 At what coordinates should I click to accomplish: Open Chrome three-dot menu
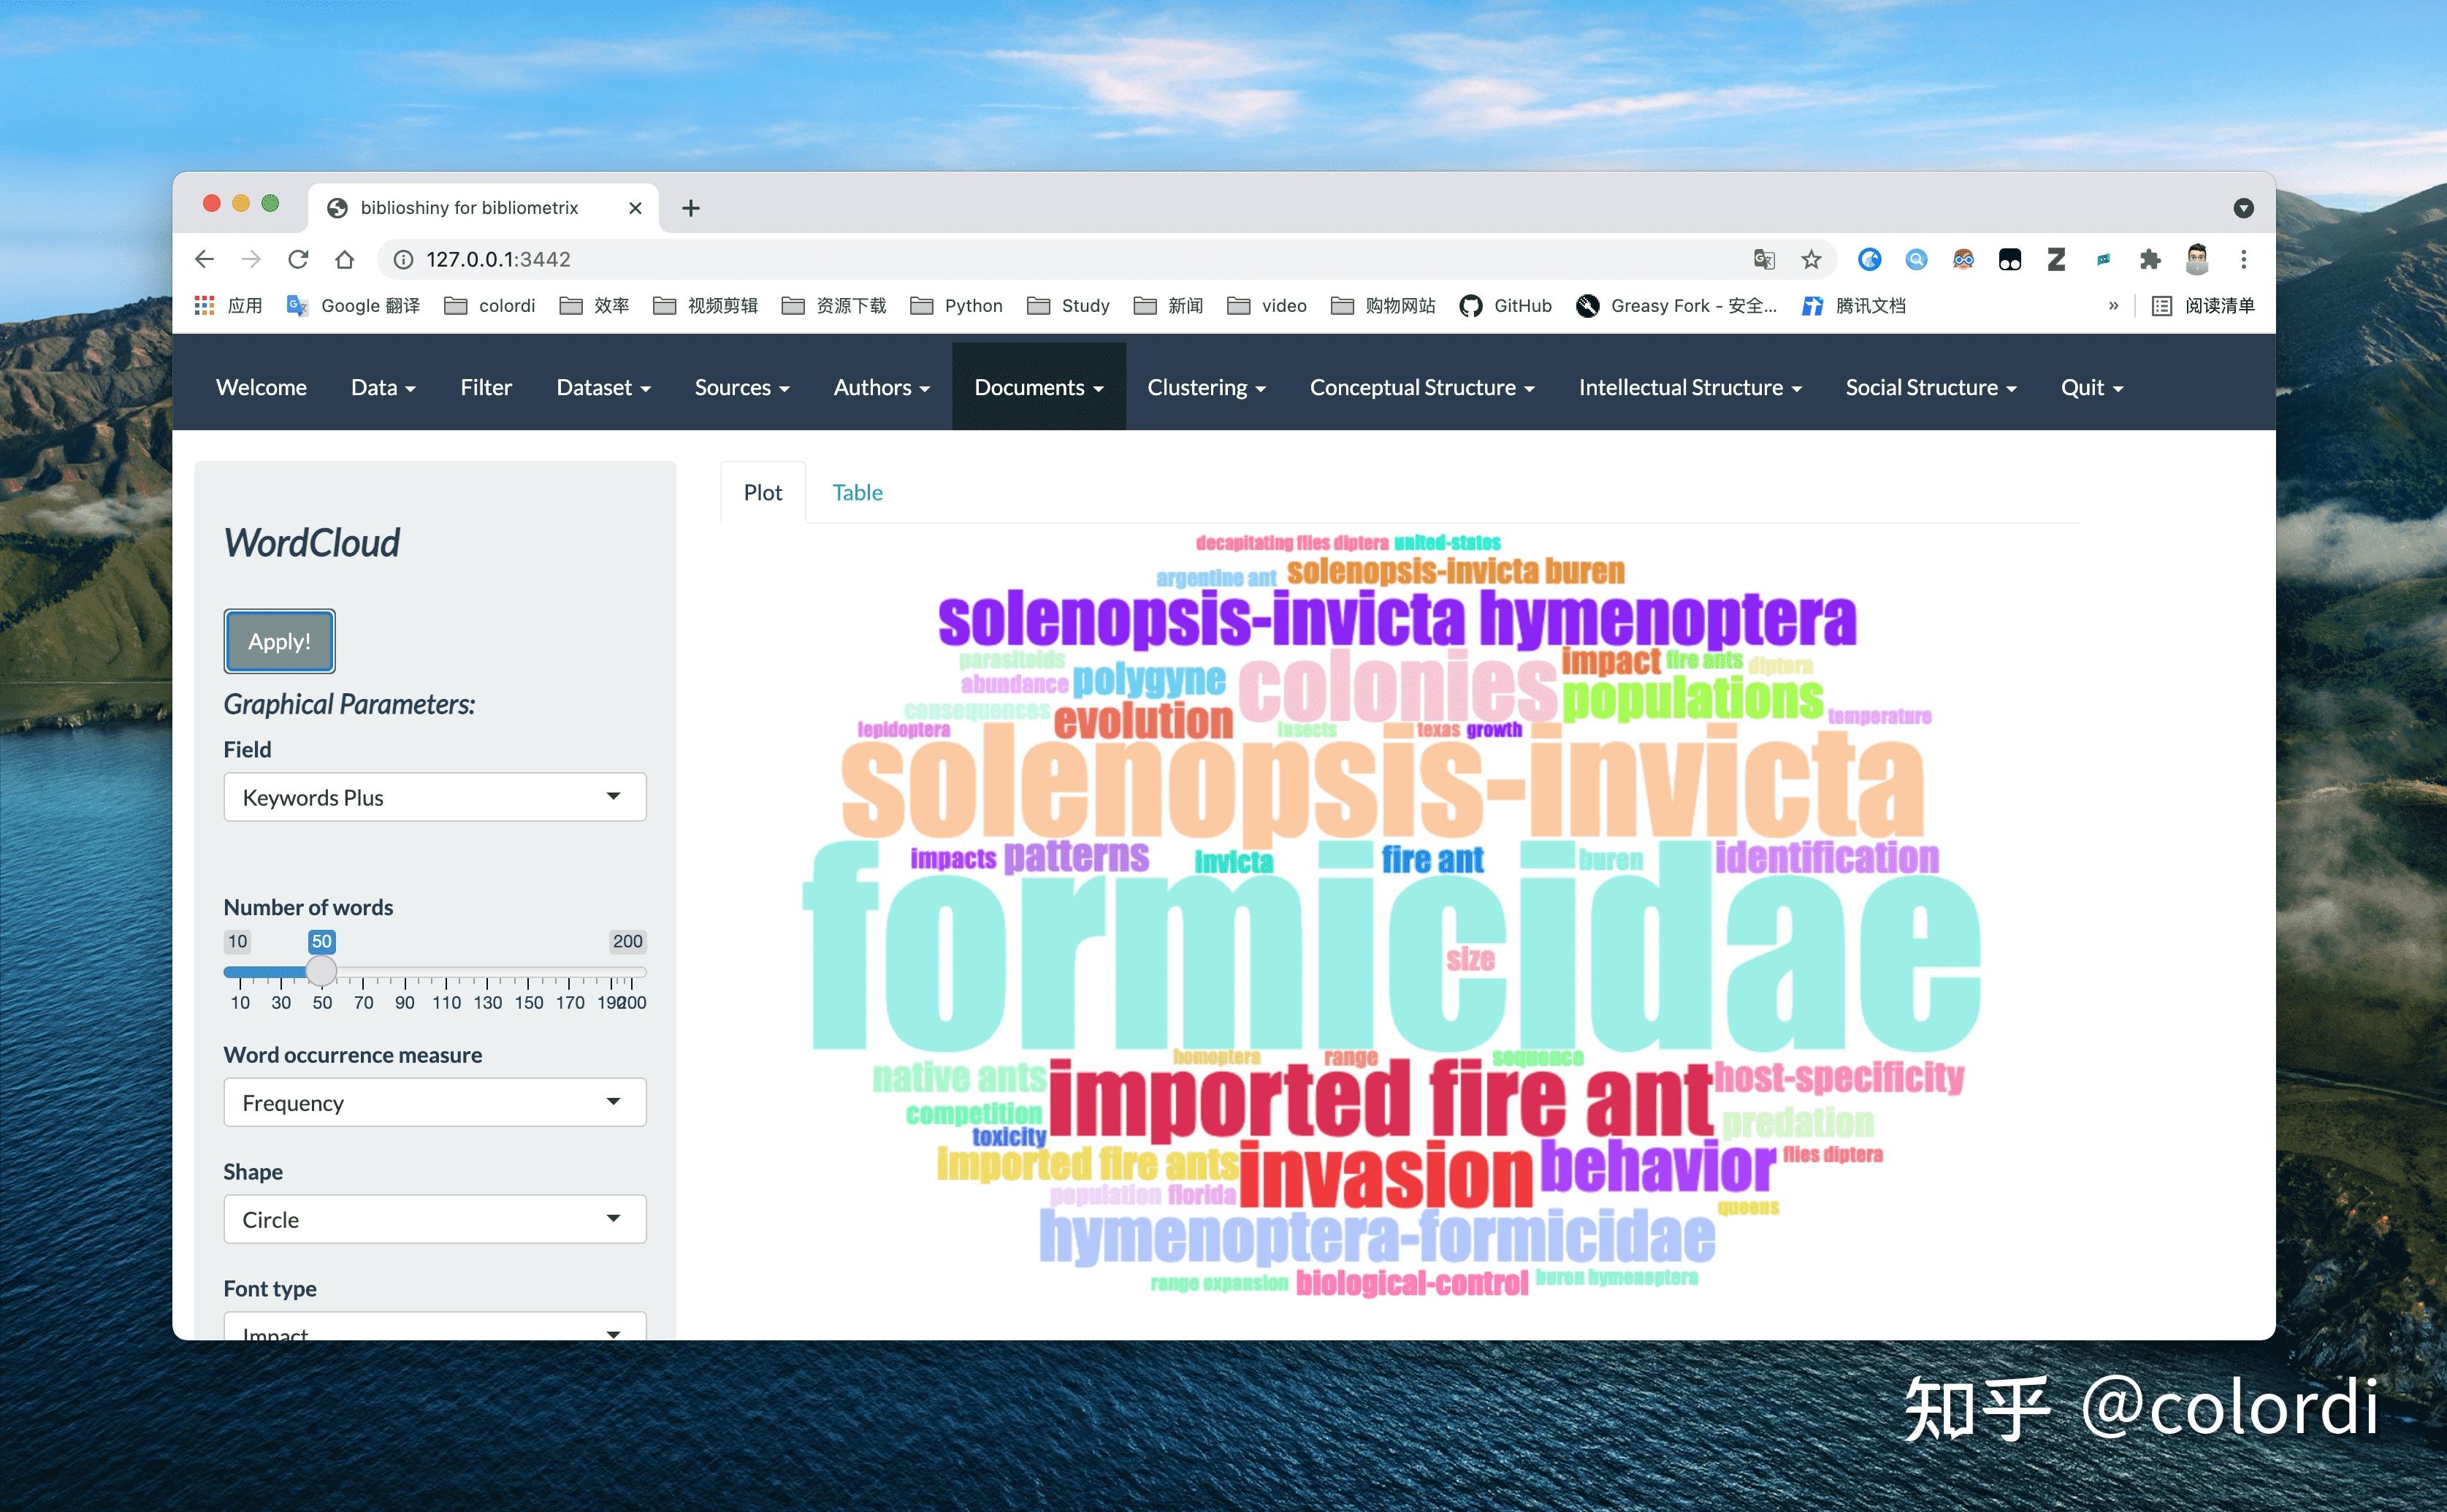tap(2243, 259)
